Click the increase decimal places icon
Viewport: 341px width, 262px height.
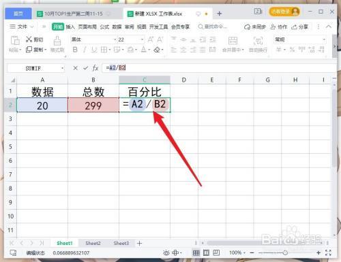point(312,50)
